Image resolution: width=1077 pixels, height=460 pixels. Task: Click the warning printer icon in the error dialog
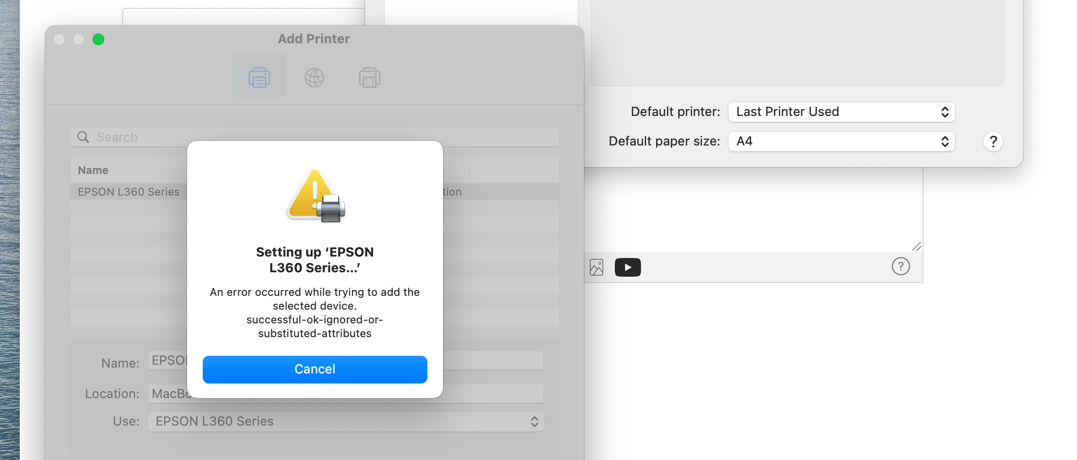pos(316,195)
